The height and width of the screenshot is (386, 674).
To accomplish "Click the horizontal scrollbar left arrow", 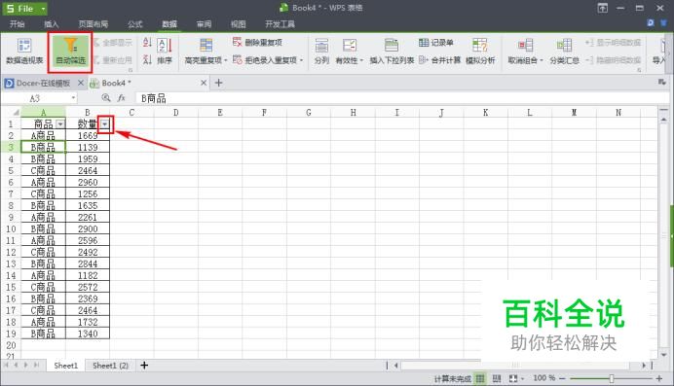I will point(395,366).
